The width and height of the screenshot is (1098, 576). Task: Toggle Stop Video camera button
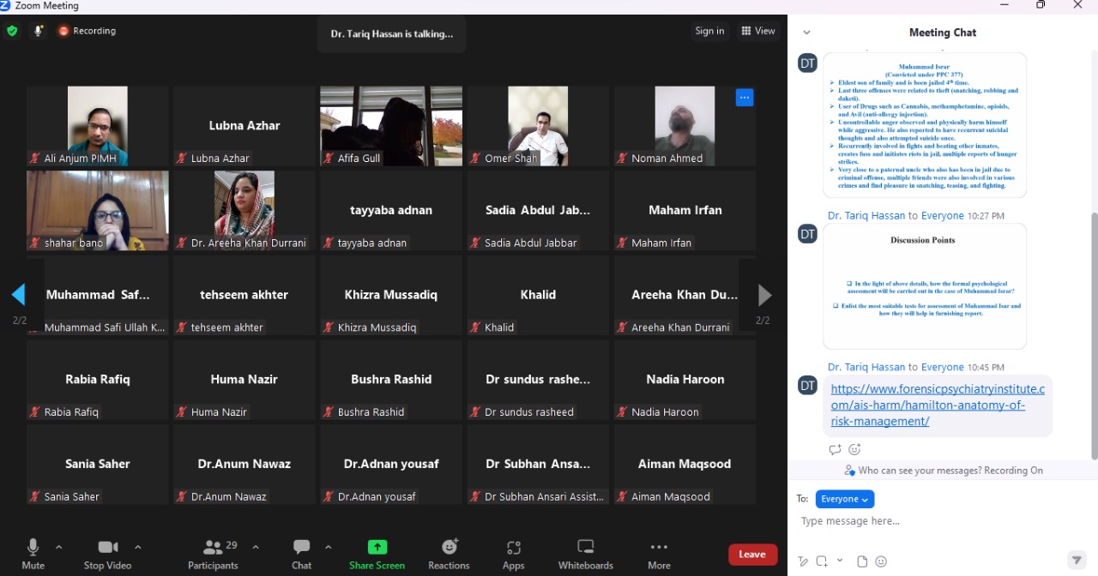tap(107, 548)
